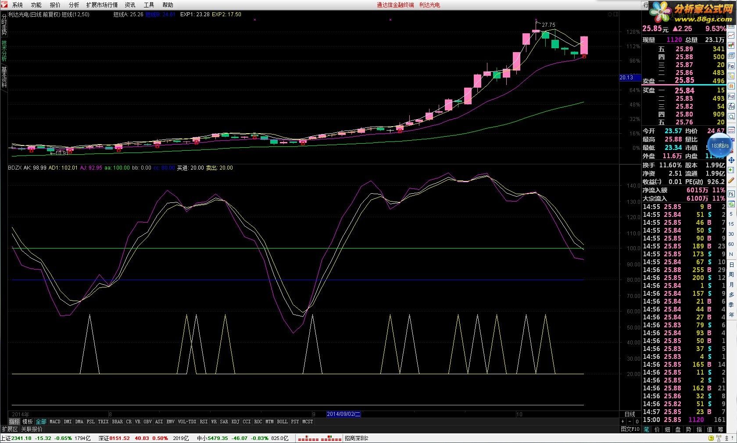The image size is (737, 443).
Task: Click the 2014/09/02 date marker on timeline
Action: click(343, 414)
